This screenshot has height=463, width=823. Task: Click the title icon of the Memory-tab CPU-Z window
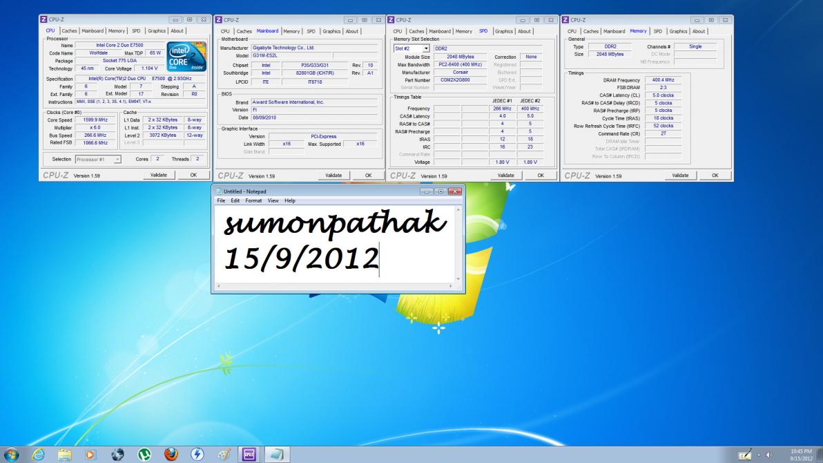pyautogui.click(x=565, y=20)
